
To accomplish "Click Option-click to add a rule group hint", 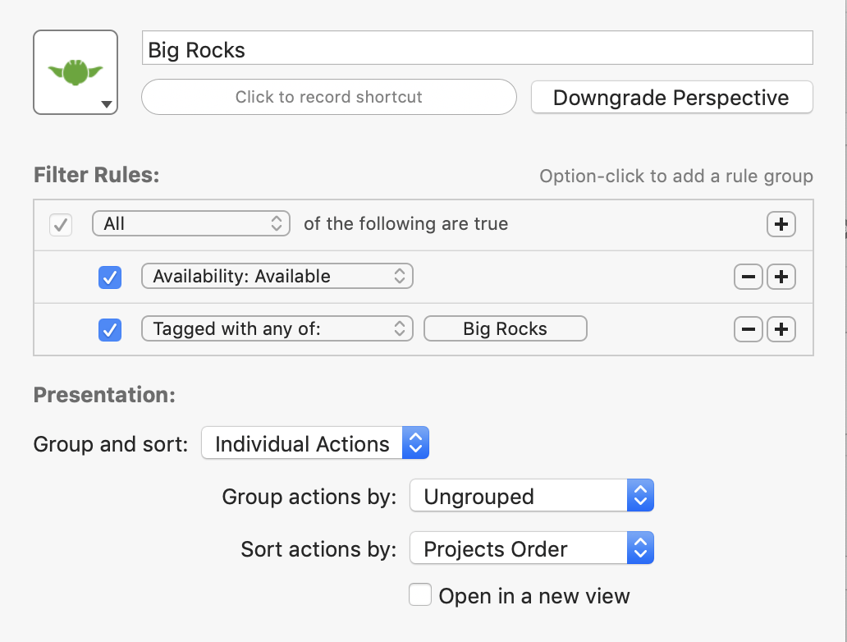I will point(676,177).
